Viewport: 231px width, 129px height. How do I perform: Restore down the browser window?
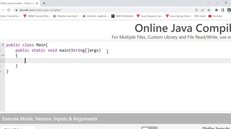226,3
